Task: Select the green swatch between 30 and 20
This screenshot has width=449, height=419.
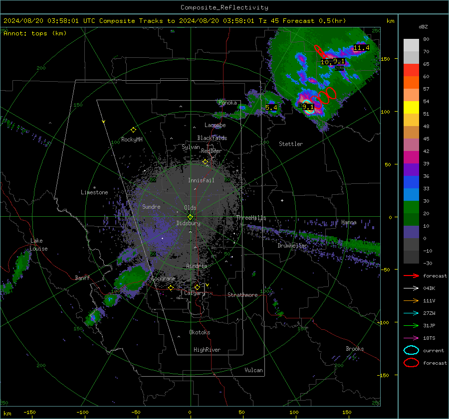Action: point(411,207)
